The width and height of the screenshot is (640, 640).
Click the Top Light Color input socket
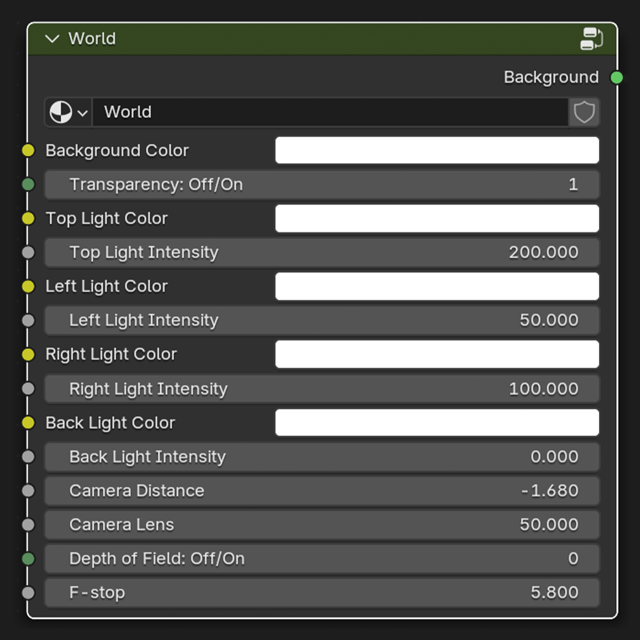point(28,219)
